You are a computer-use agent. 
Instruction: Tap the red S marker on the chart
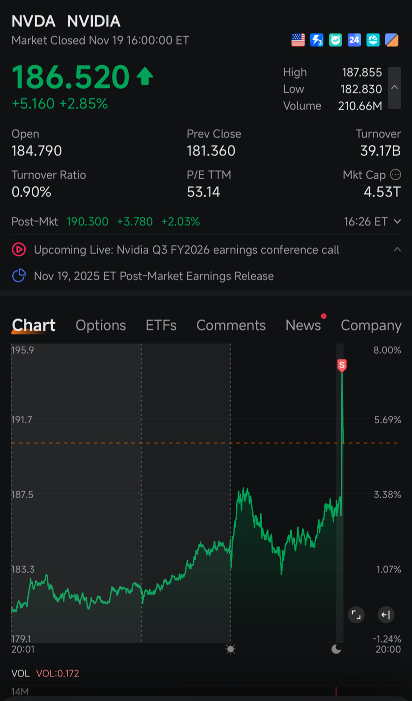tap(342, 366)
